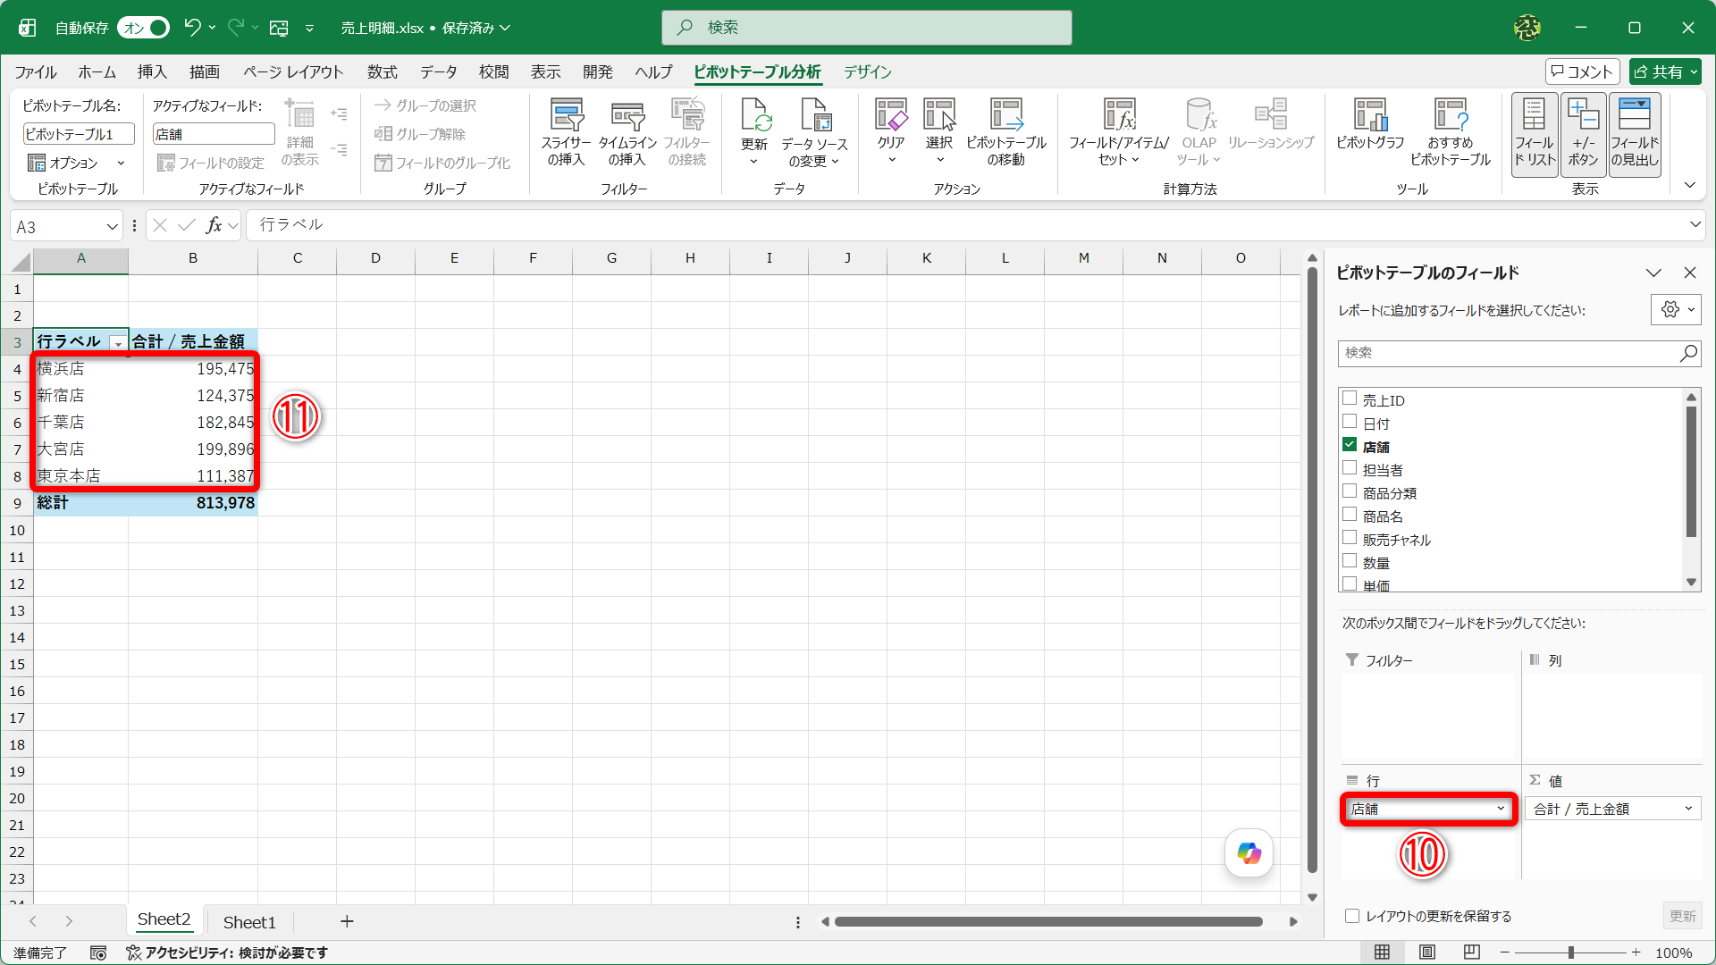Switch to the デザイン tab
Image resolution: width=1716 pixels, height=965 pixels.
point(868,72)
